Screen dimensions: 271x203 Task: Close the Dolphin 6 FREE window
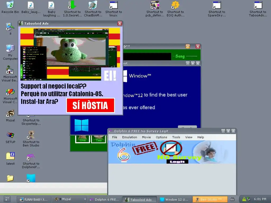[x=233, y=131]
